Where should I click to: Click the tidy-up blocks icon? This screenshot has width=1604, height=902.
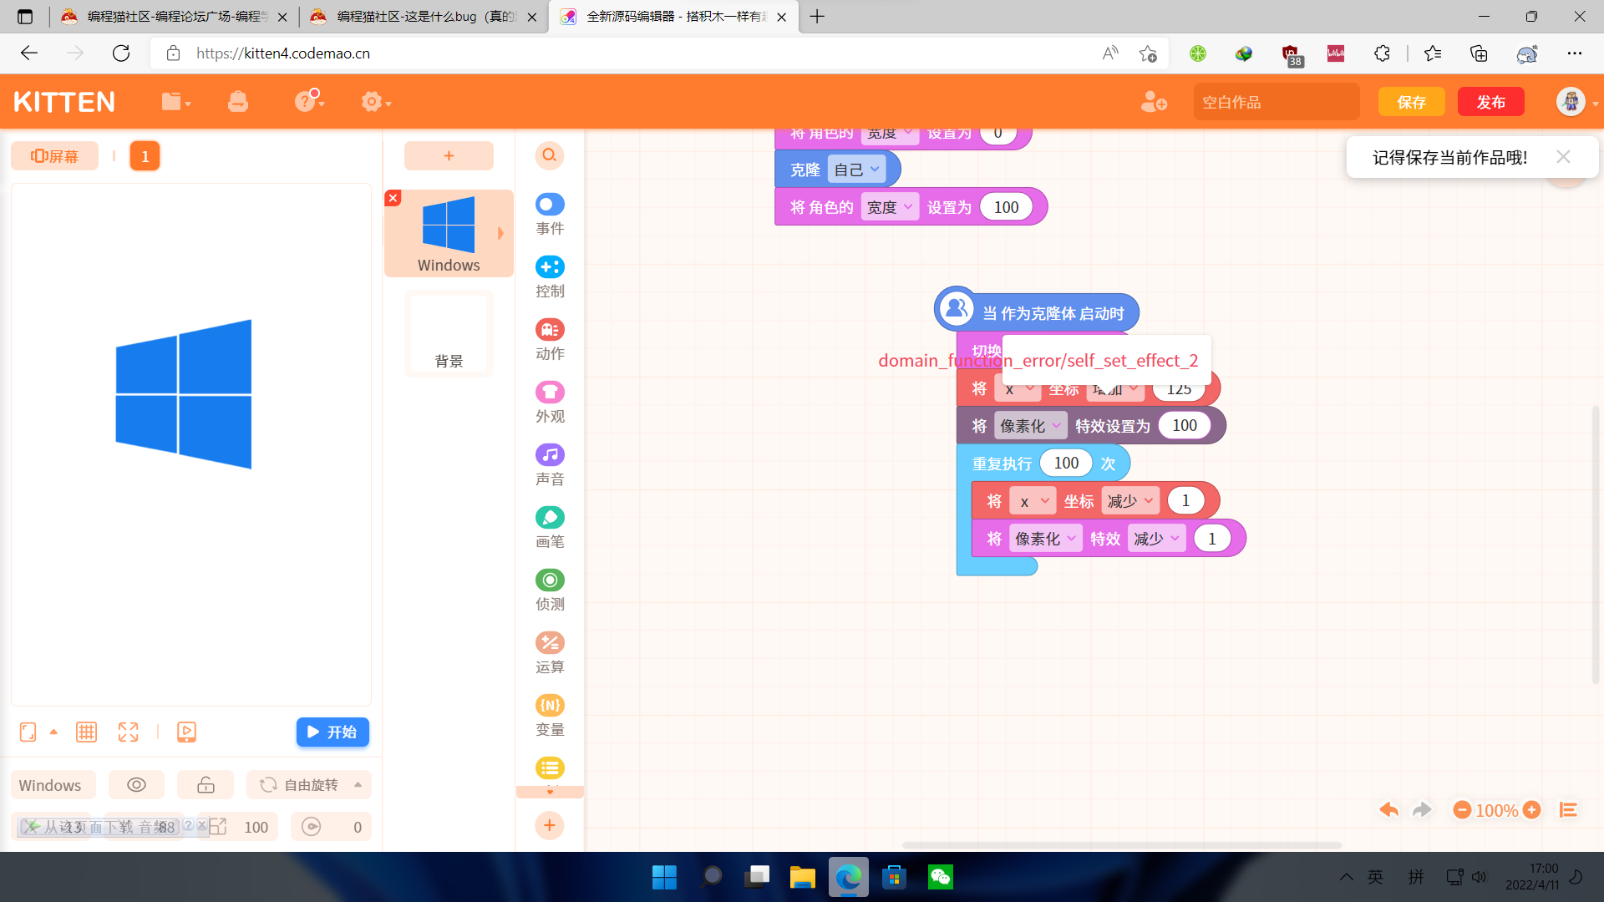click(1568, 810)
